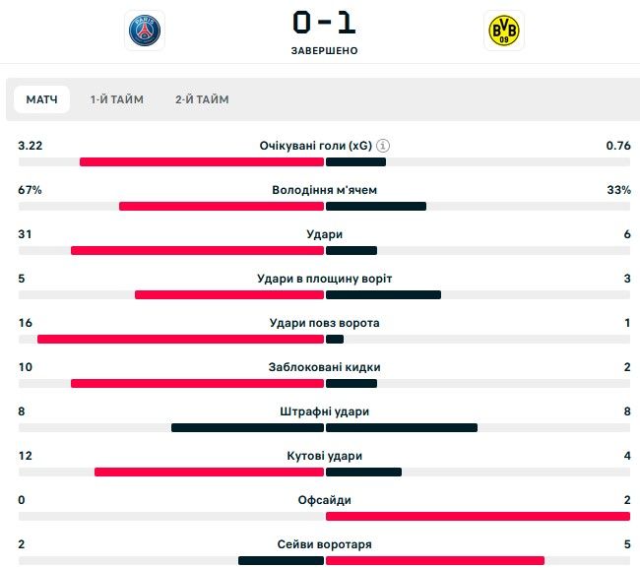
Task: Select the МАТЧ tab
Action: [x=41, y=99]
